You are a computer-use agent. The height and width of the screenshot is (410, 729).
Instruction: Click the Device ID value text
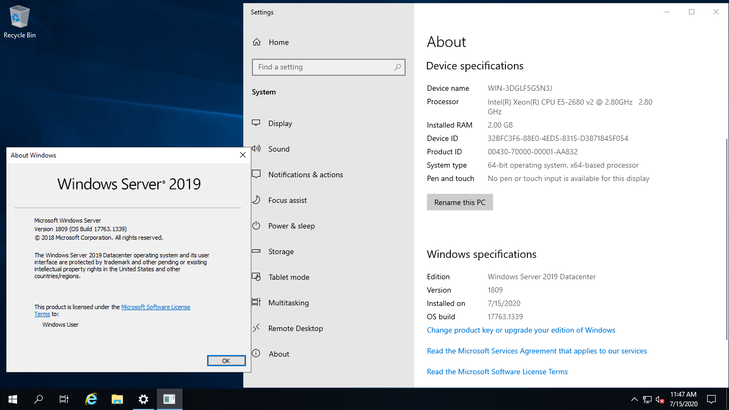point(558,138)
